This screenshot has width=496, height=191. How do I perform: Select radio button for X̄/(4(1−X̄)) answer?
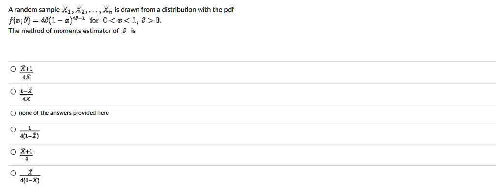[13, 173]
